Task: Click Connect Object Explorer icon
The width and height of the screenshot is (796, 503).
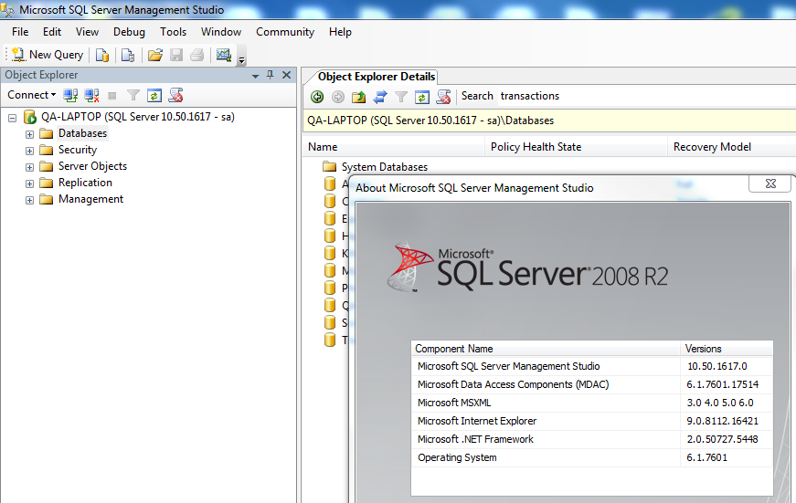Action: point(70,95)
